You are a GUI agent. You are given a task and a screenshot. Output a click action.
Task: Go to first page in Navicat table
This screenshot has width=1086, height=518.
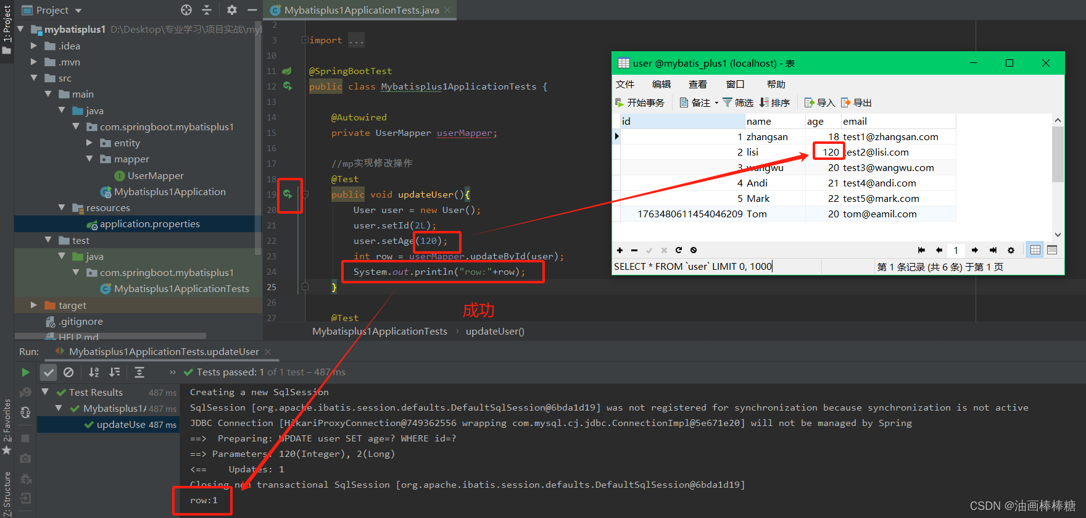click(921, 250)
